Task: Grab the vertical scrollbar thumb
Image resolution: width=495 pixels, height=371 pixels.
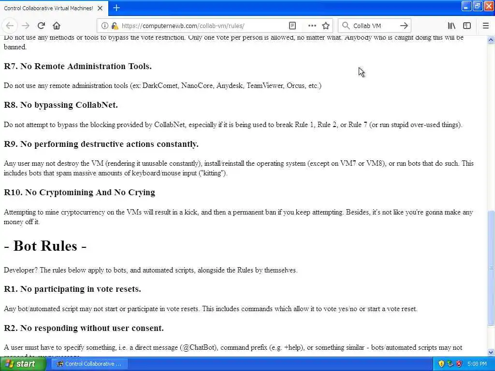Action: point(491,268)
